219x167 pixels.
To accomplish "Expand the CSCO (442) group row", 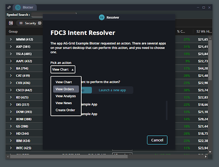I will click(x=11, y=90).
